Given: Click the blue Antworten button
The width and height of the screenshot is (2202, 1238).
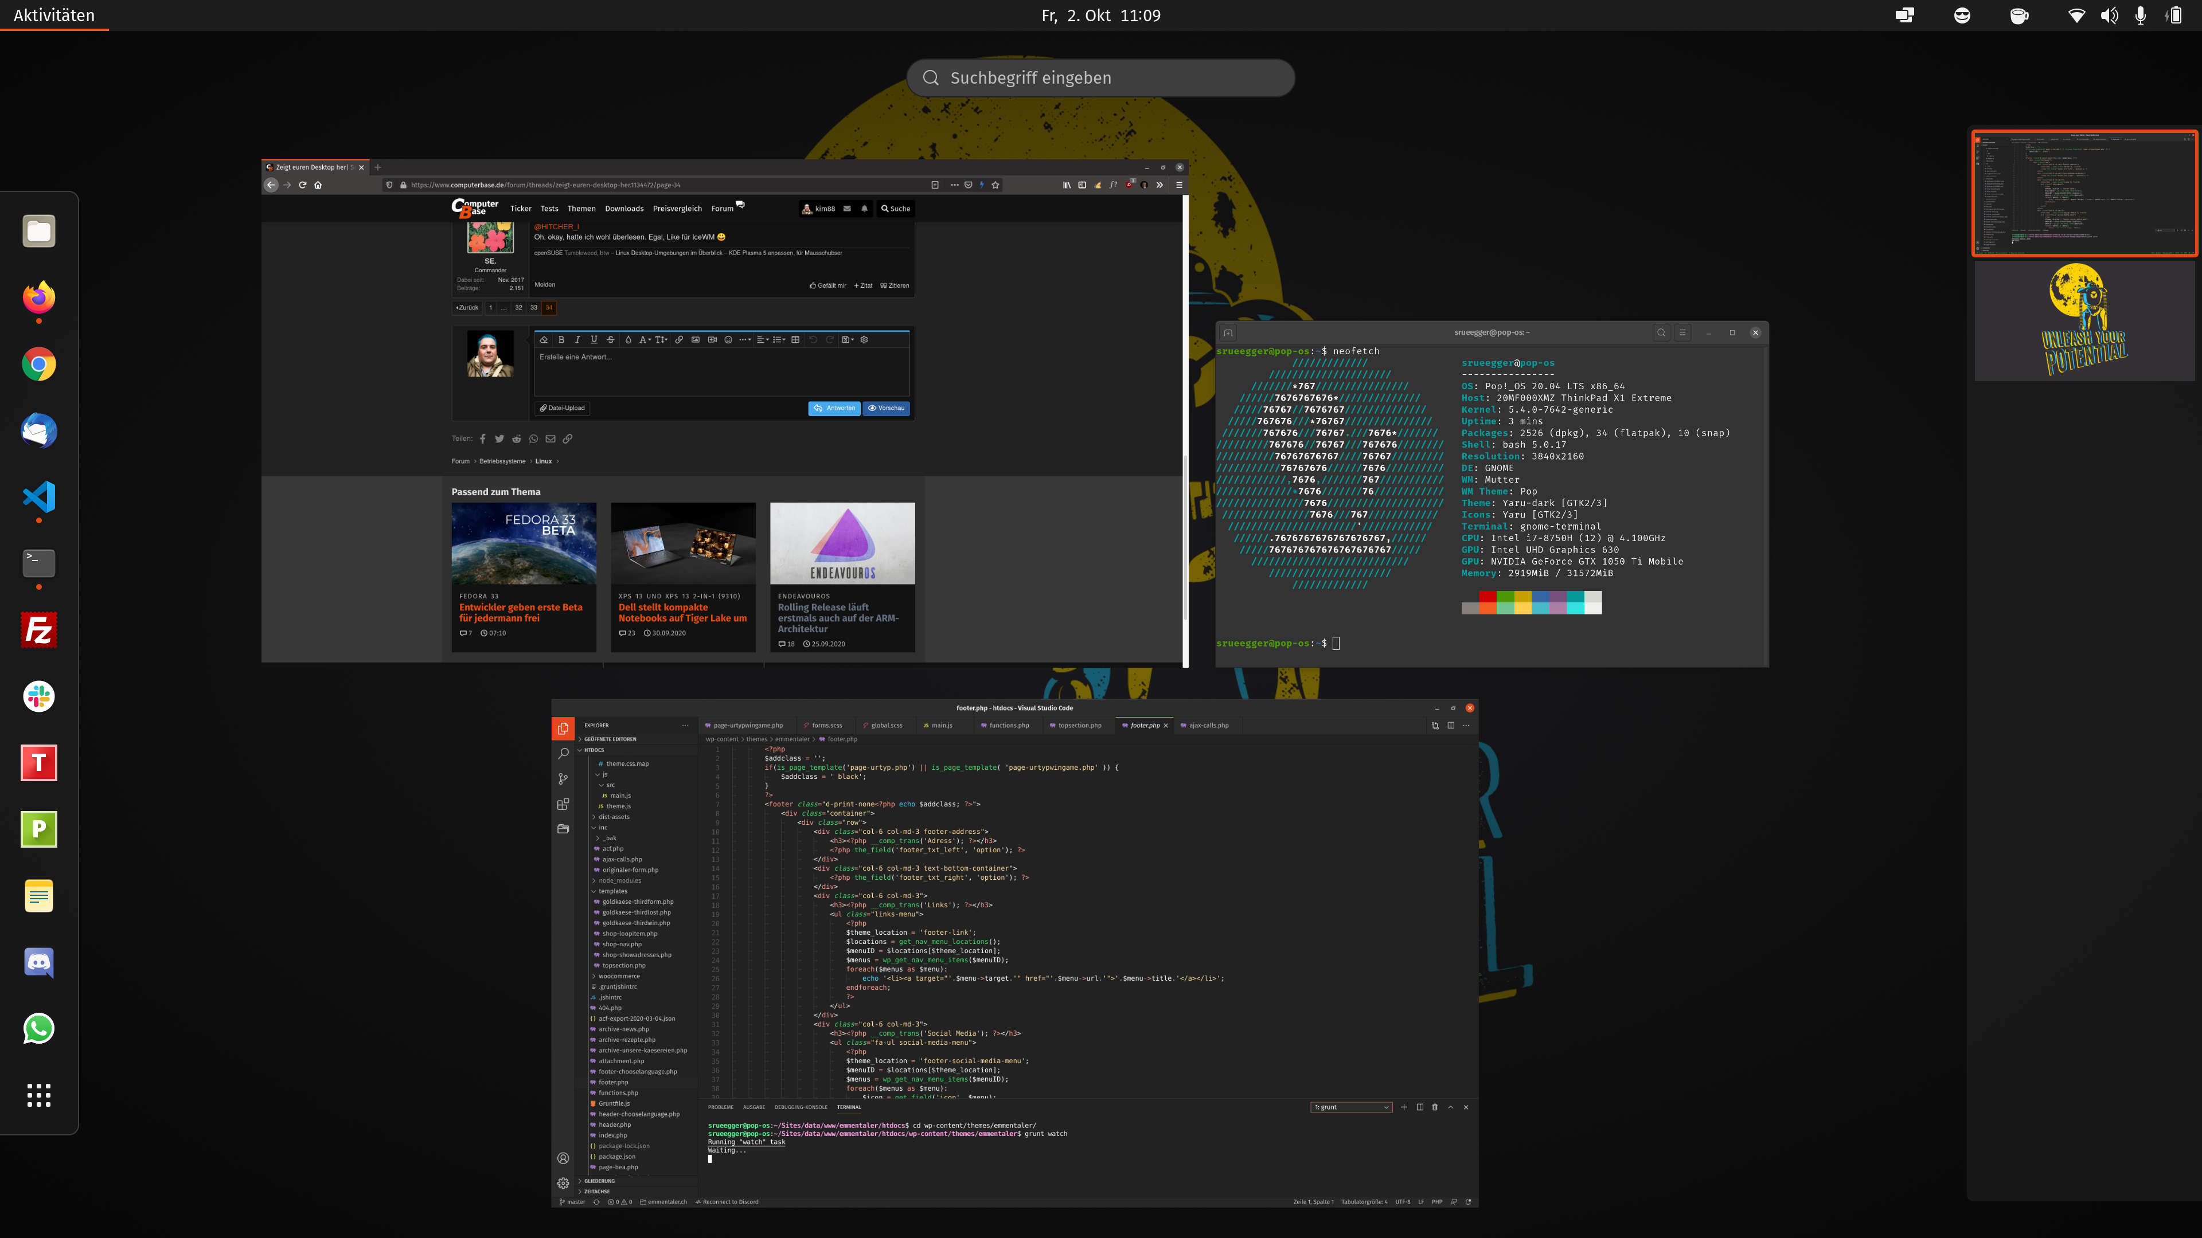Looking at the screenshot, I should 833,409.
